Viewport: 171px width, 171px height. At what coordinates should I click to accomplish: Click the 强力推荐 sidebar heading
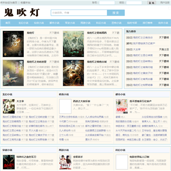[x=131, y=31]
